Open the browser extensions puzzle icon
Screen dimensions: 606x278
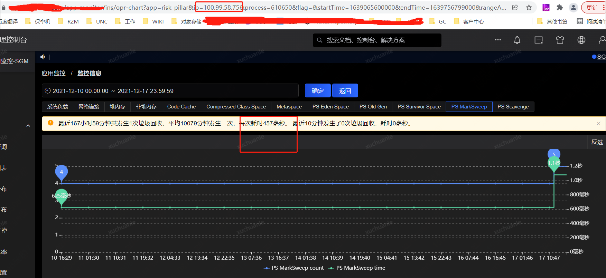(x=560, y=7)
